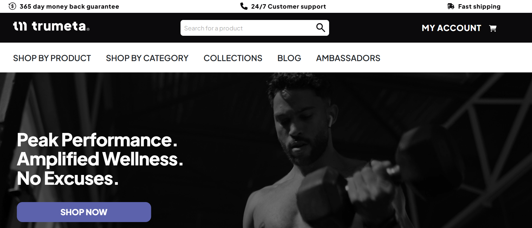Click the SHOP NOW button
The width and height of the screenshot is (532, 228).
(x=84, y=212)
